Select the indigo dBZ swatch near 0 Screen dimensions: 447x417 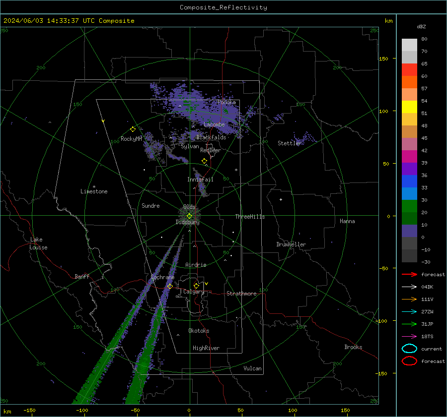tap(409, 231)
